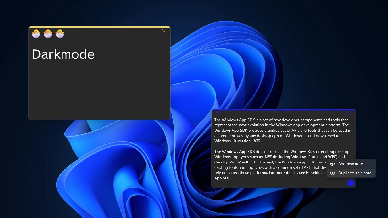This screenshot has width=388, height=218.
Task: Select Duplicate this note menu entry
Action: click(351, 173)
